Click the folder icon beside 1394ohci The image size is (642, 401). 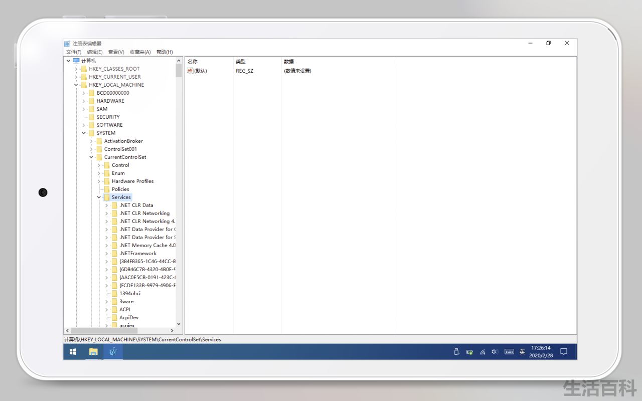[x=114, y=293]
